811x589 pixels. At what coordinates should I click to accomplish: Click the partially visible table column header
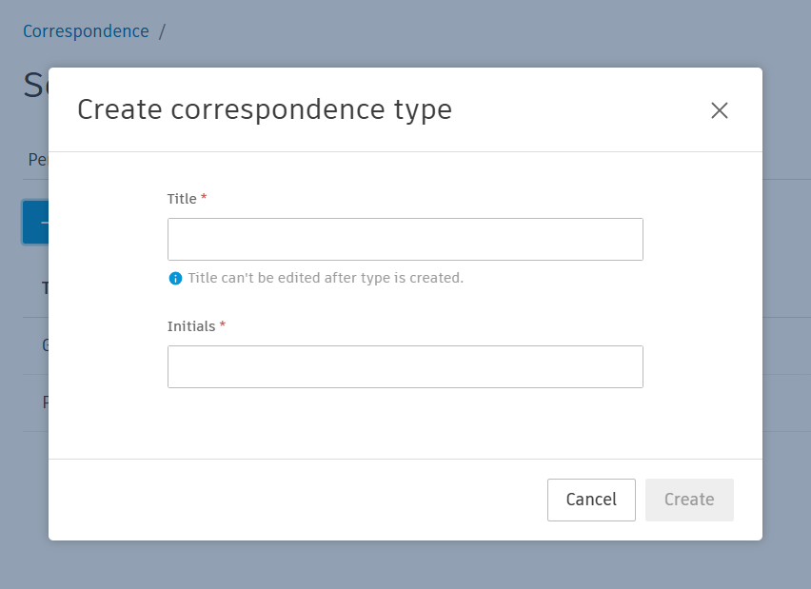[44, 288]
